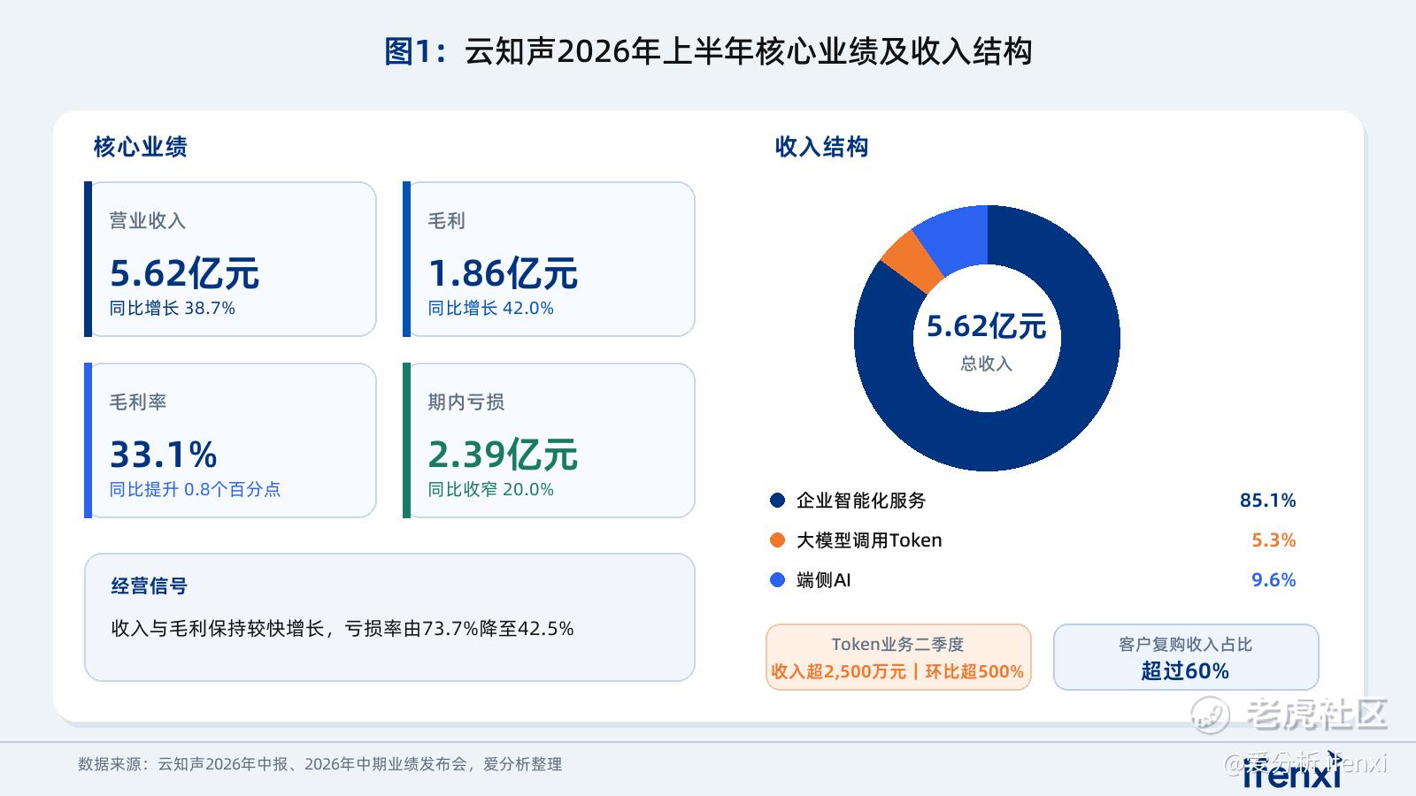1416x796 pixels.
Task: Click the 9.6% percentage for 端侧AI
Action: [x=1274, y=580]
